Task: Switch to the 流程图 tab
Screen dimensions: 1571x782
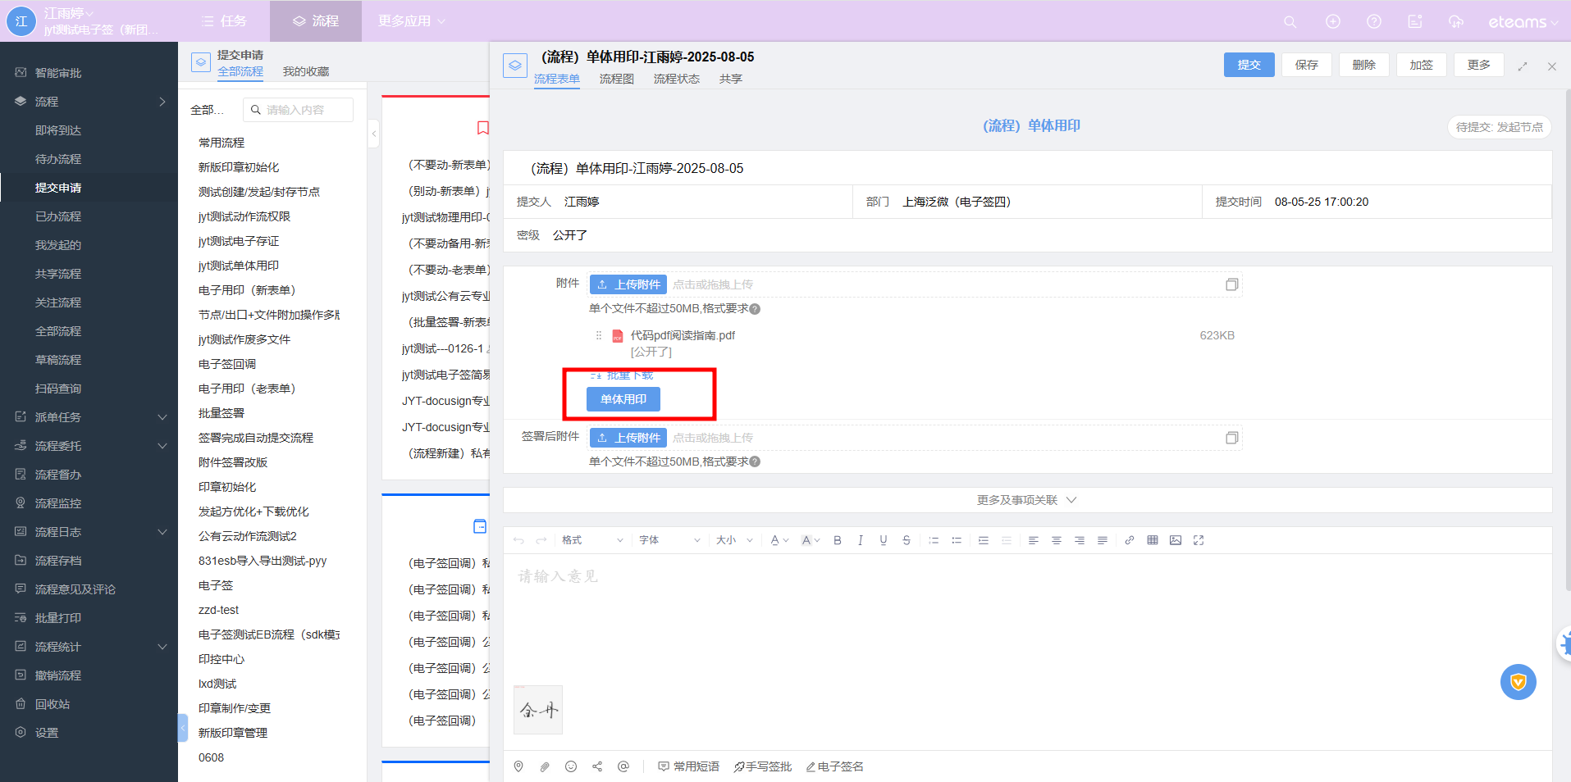Action: pos(616,79)
